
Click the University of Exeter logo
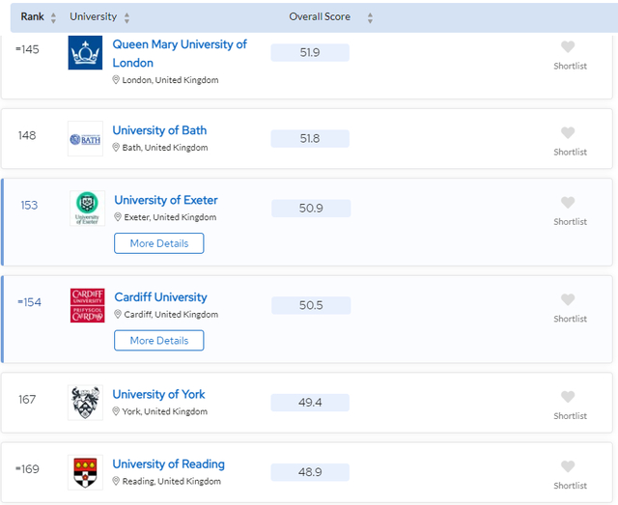pyautogui.click(x=87, y=209)
